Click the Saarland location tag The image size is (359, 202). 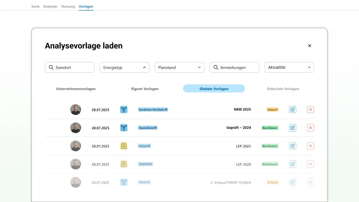point(145,164)
